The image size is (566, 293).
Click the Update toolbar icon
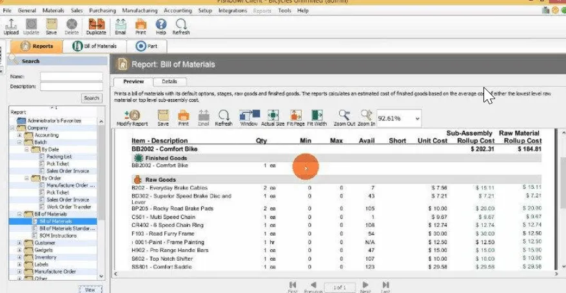click(x=31, y=26)
